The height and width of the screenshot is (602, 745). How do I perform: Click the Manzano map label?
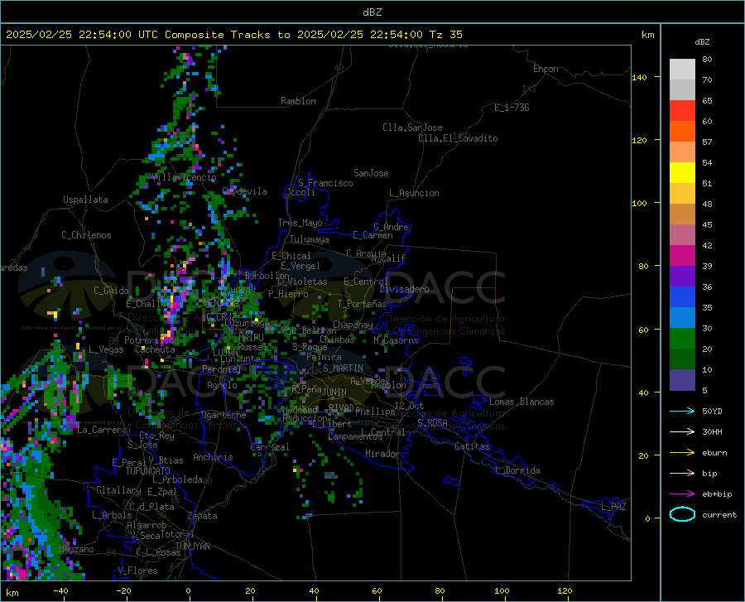tap(76, 549)
